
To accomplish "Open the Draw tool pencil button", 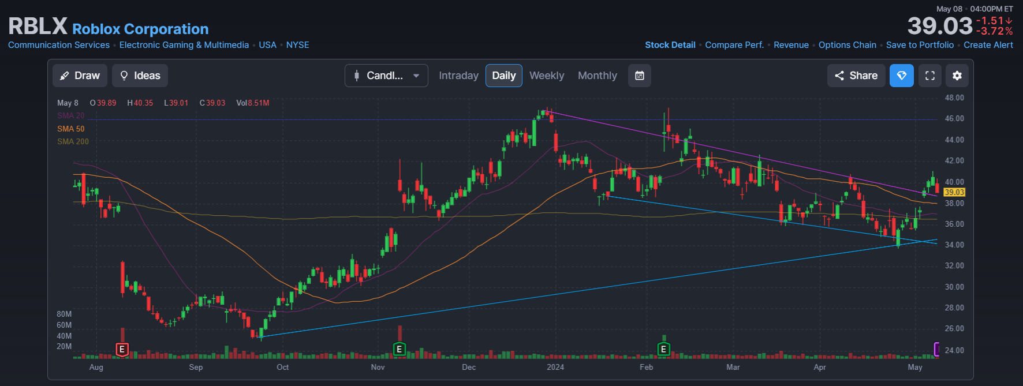I will (x=80, y=76).
